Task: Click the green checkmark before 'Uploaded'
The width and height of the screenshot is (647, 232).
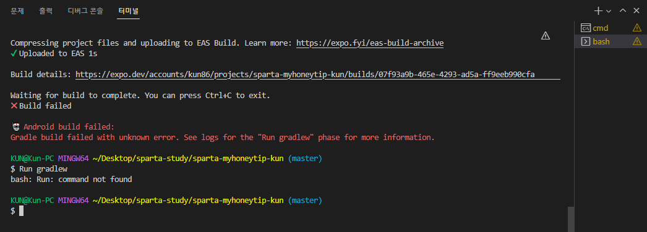Action: click(x=14, y=54)
